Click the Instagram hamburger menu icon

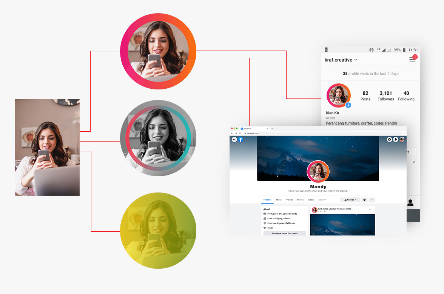(412, 60)
